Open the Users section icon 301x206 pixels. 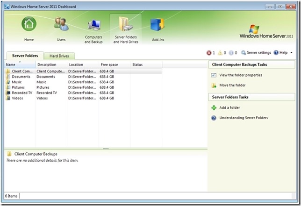[x=61, y=24]
